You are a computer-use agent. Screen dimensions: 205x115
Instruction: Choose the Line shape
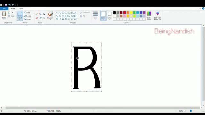(57, 13)
